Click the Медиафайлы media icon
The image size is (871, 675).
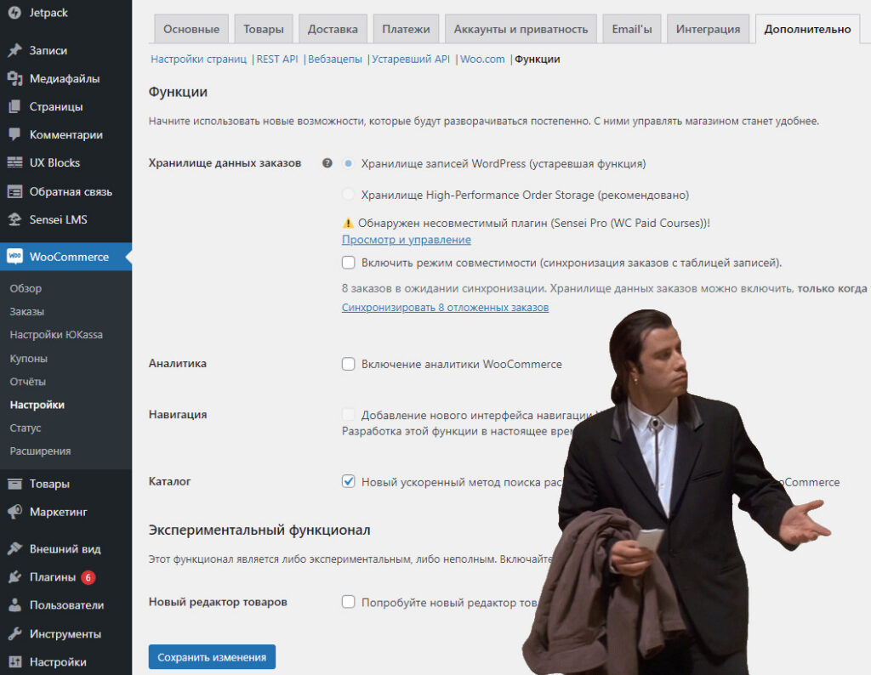pyautogui.click(x=15, y=79)
